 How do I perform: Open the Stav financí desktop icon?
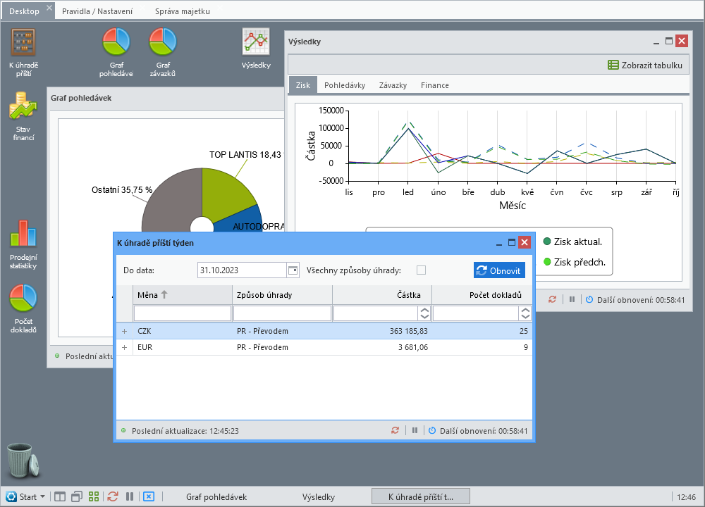click(23, 116)
